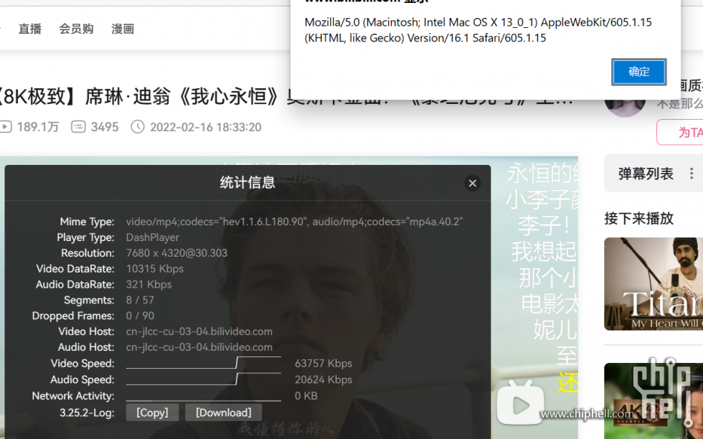Screen dimensions: 703x439
Task: Open the 漫画 navigation link
Action: 123,29
